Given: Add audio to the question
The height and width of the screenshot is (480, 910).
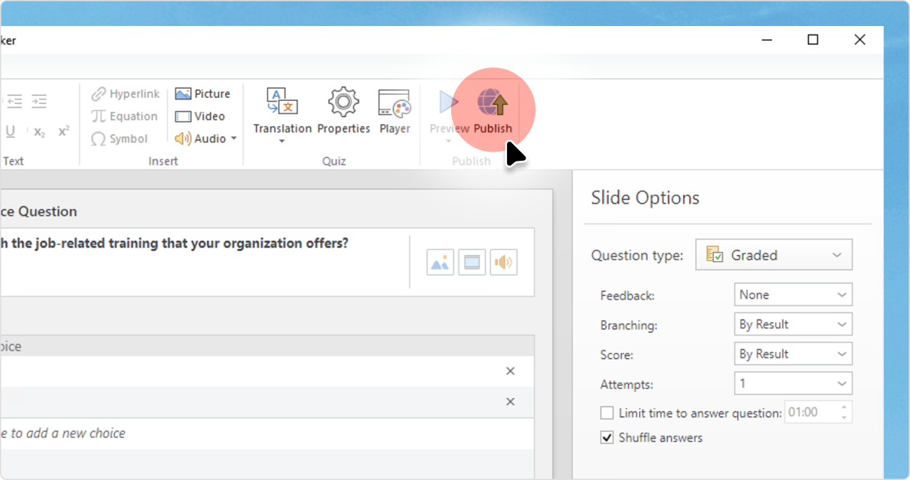Looking at the screenshot, I should [x=503, y=263].
